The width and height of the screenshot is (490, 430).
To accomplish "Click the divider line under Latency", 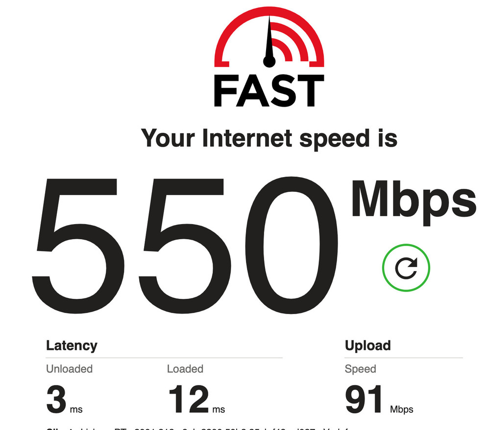I will click(x=164, y=358).
